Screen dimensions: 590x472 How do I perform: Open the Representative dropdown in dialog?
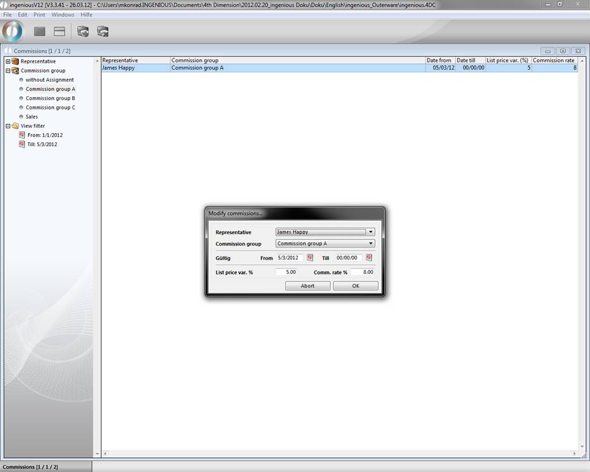tap(371, 232)
